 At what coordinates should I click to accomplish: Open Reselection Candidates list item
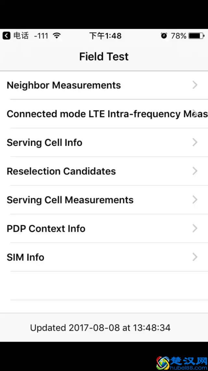[61, 171]
